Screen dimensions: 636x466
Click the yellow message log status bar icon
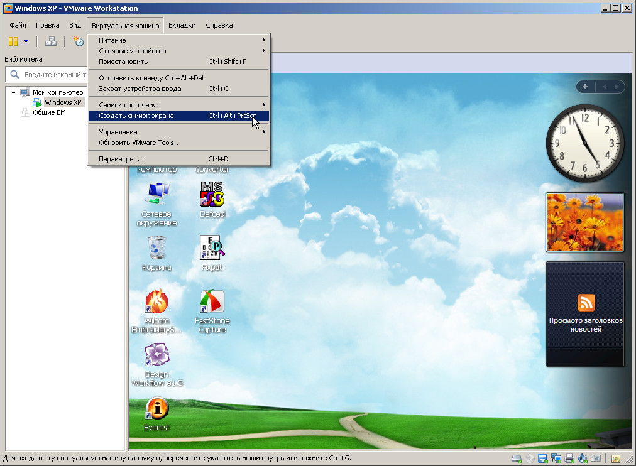[616, 458]
